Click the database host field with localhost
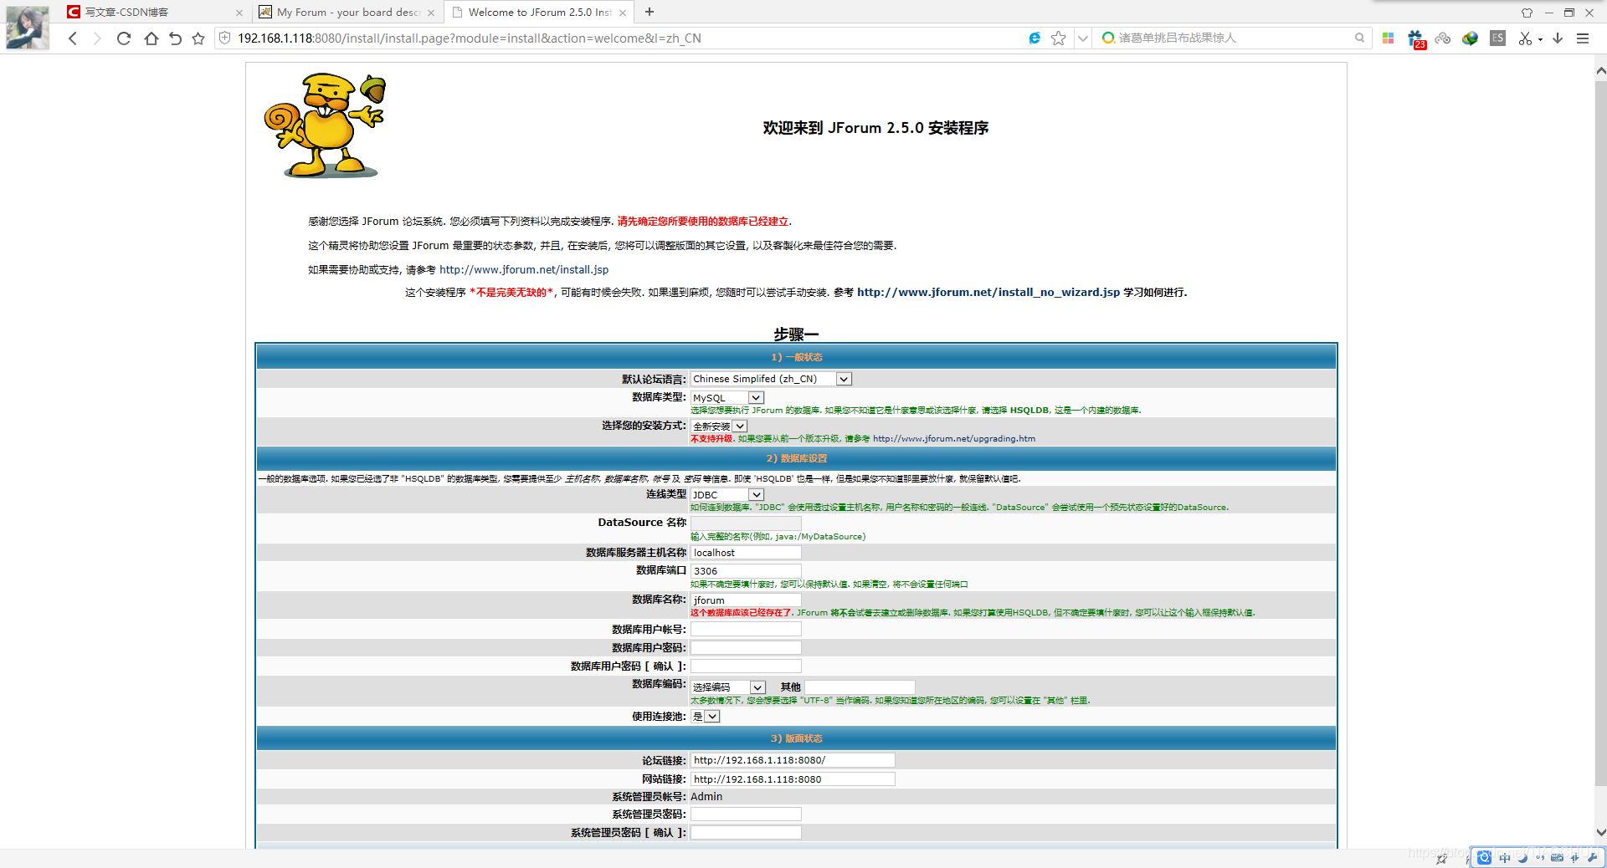The width and height of the screenshot is (1607, 868). [x=746, y=553]
